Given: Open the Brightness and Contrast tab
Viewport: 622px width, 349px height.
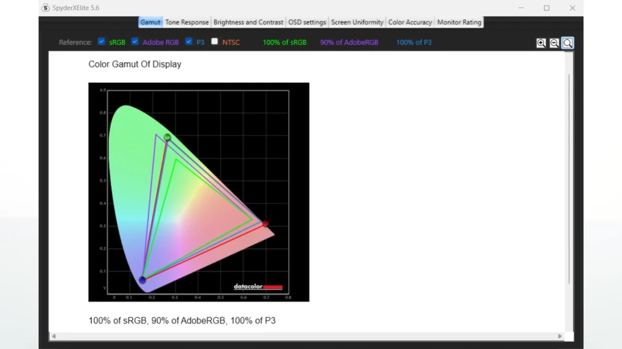Looking at the screenshot, I should 248,22.
